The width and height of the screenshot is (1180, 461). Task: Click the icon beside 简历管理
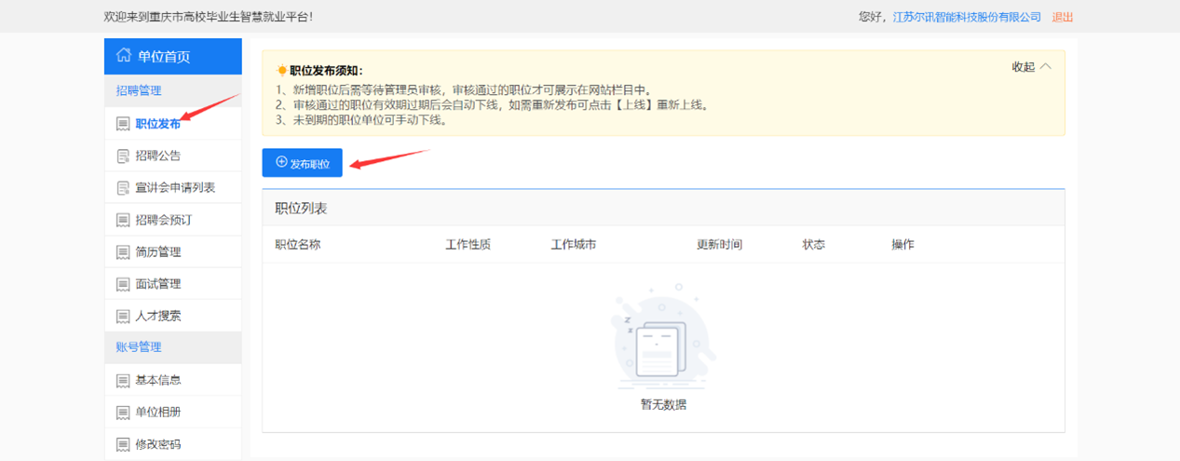click(x=122, y=252)
